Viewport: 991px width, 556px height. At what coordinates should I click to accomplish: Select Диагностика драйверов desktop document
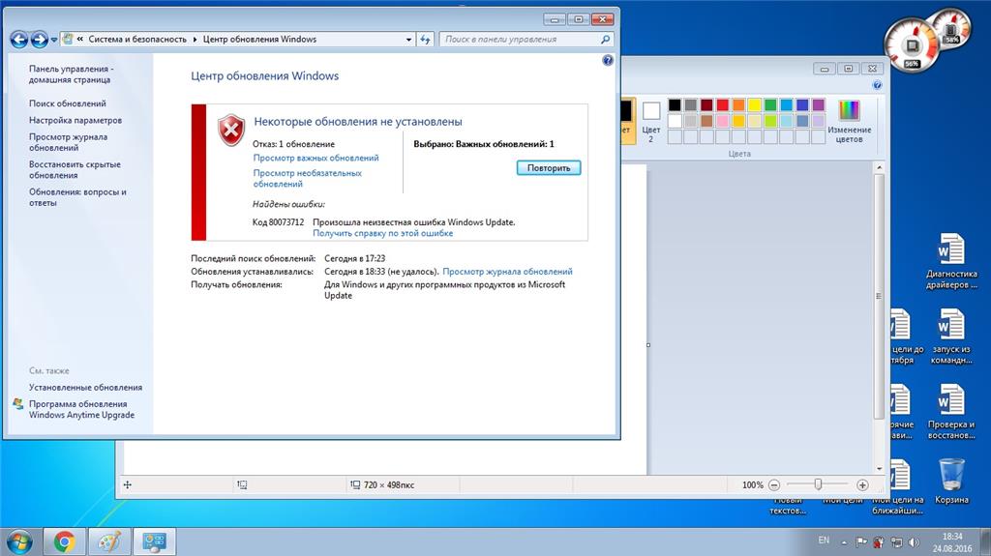pos(951,261)
